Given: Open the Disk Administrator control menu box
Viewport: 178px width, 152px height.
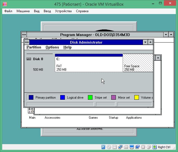Looking at the screenshot, I should [27, 42].
